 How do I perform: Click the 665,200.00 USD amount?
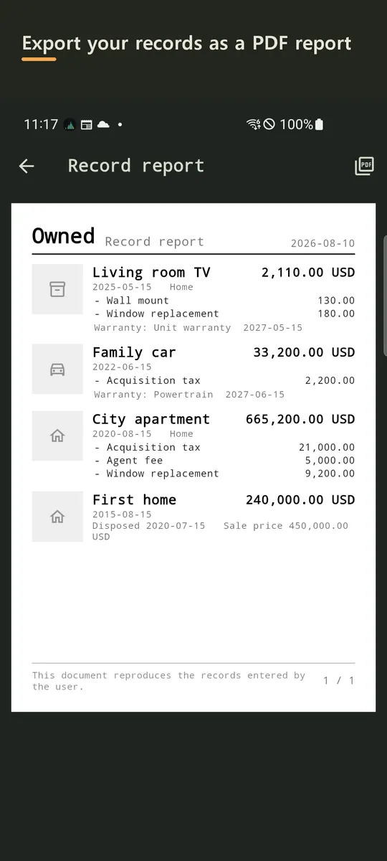[x=300, y=419]
